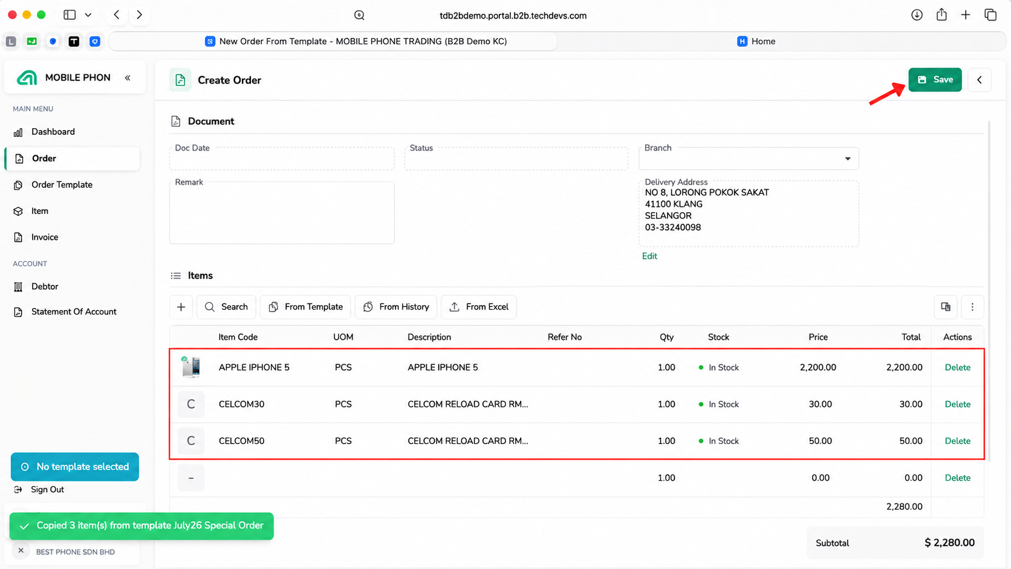Open the black T pinned tab
The image size is (1011, 569).
74,42
